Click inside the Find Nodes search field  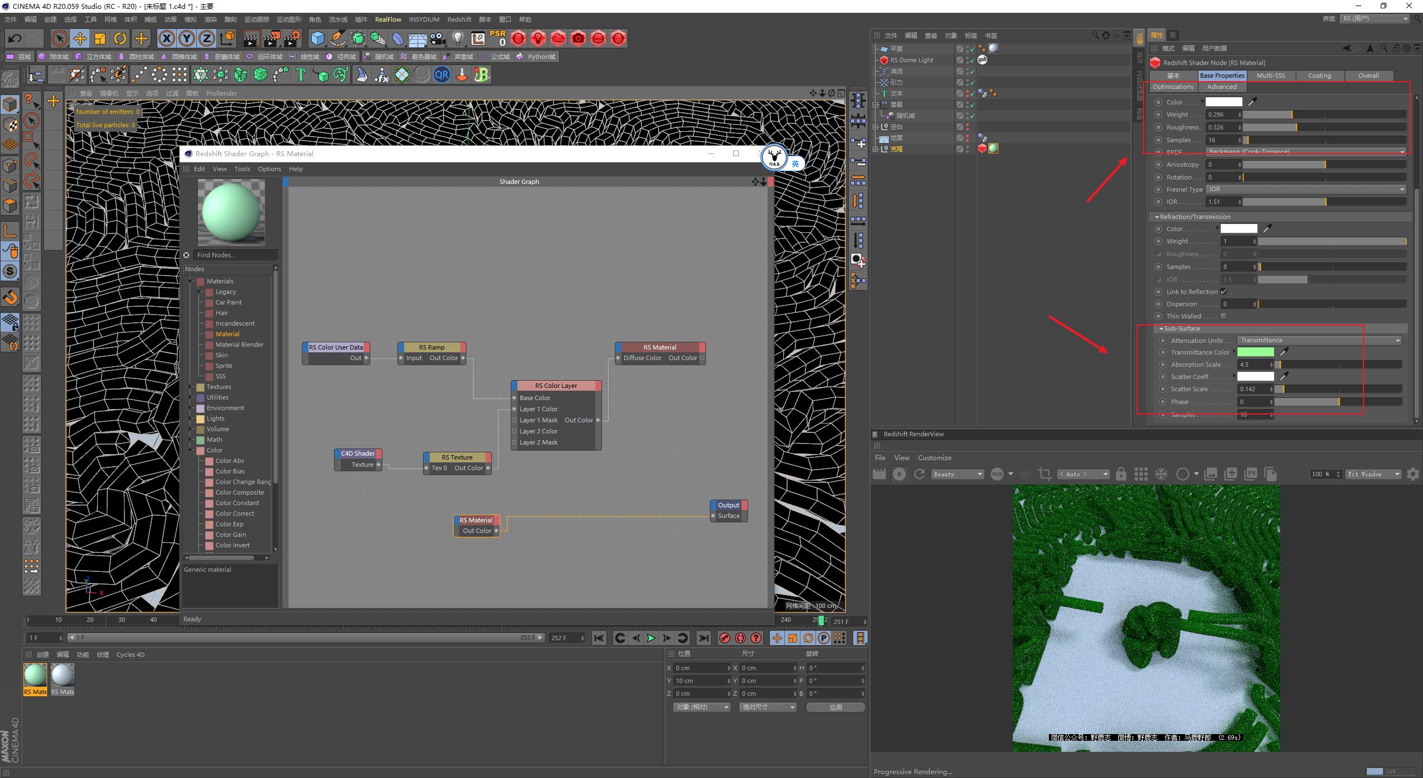(233, 255)
